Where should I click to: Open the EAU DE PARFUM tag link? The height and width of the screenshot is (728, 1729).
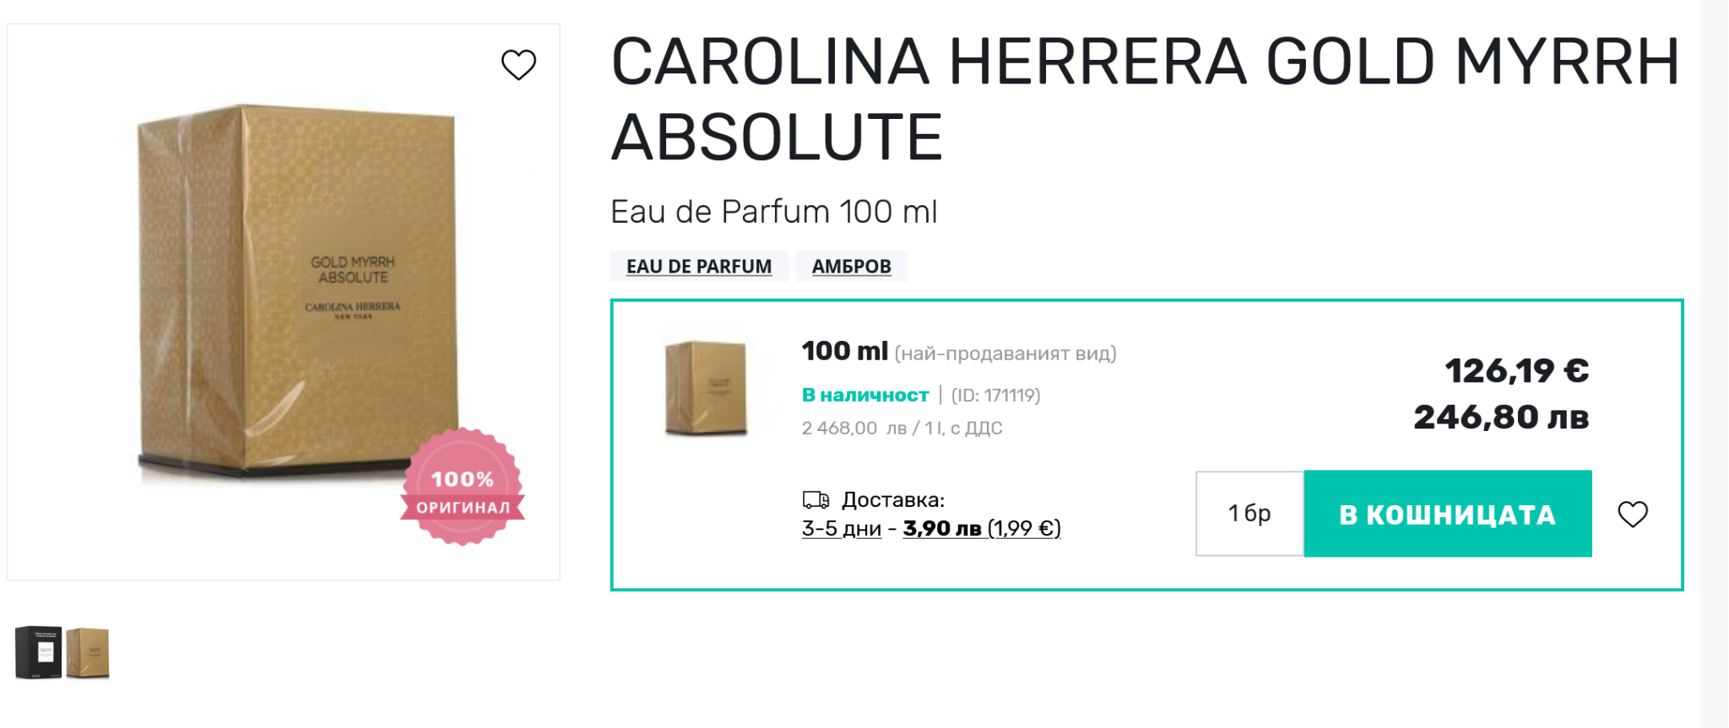(698, 267)
